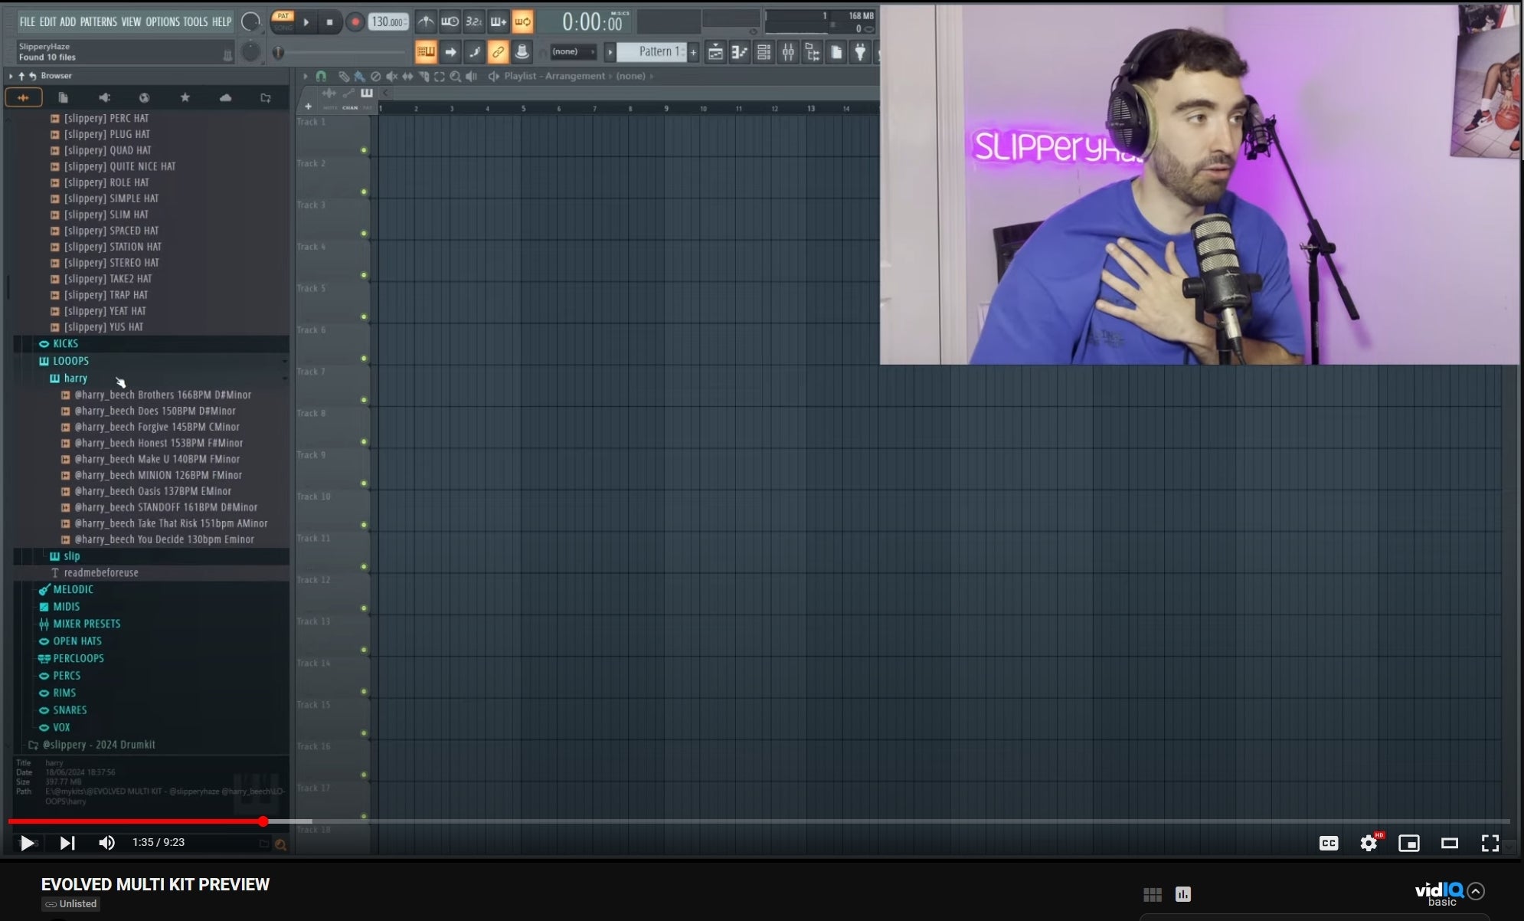Collapse the harry loops folder

click(75, 379)
